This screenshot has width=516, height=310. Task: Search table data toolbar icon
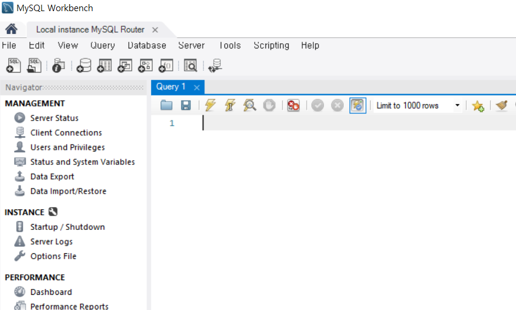pyautogui.click(x=190, y=66)
